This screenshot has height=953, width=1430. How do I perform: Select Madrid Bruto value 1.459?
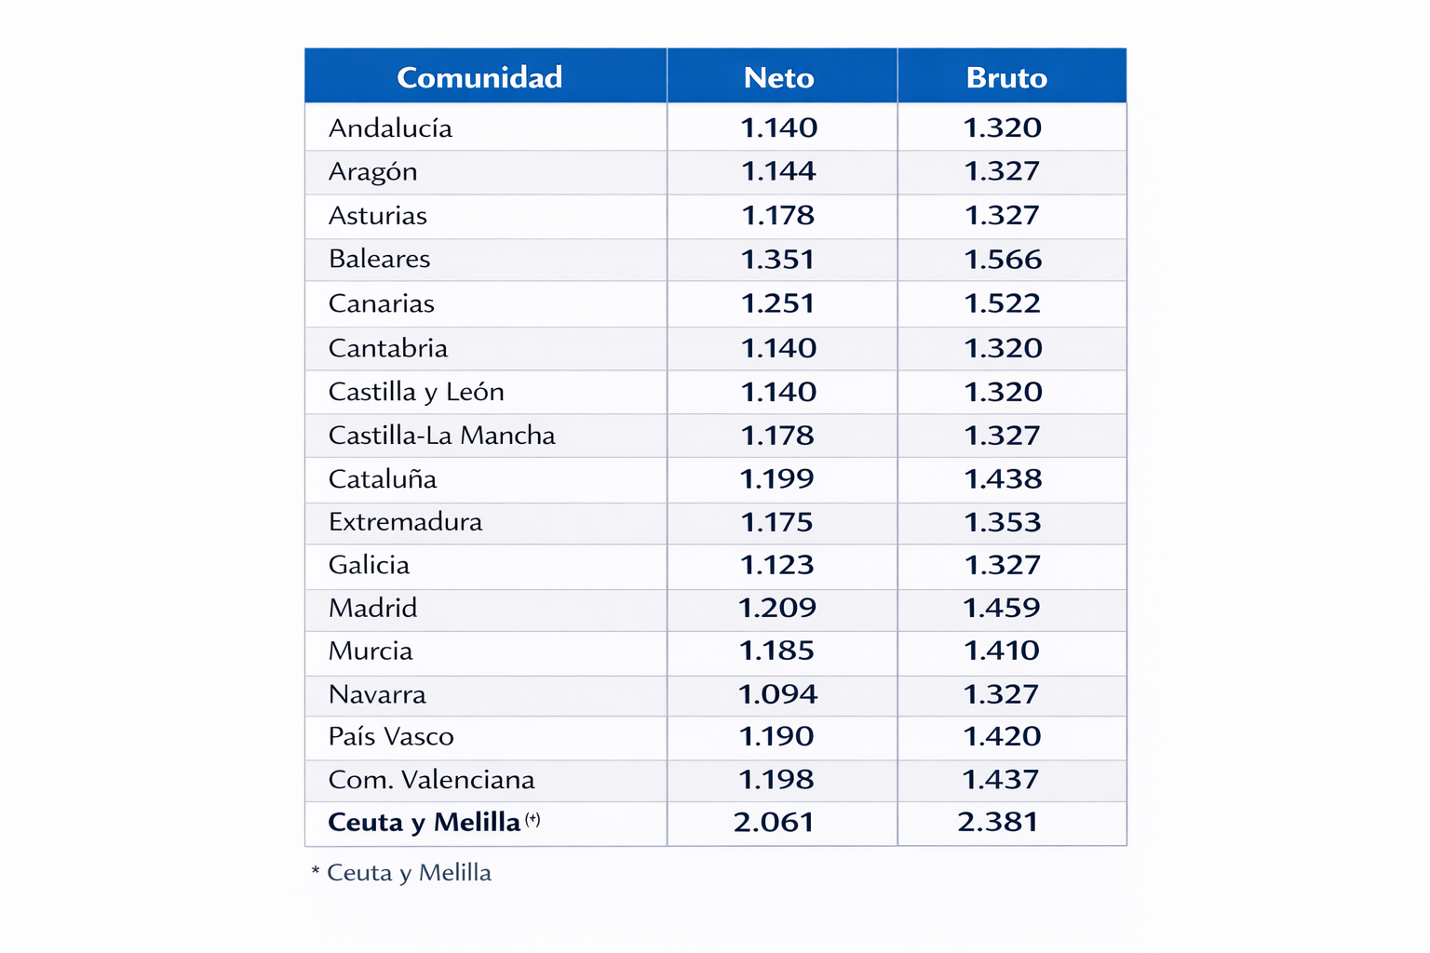pos(1001,609)
